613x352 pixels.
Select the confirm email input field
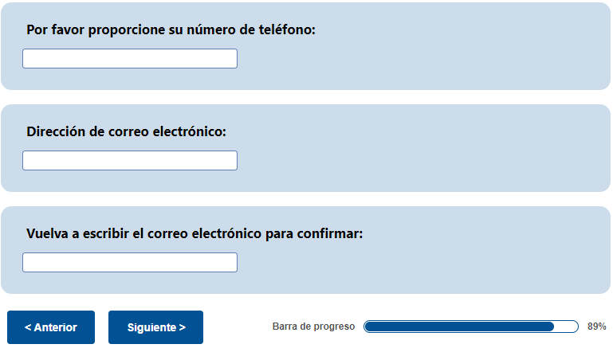pos(130,263)
